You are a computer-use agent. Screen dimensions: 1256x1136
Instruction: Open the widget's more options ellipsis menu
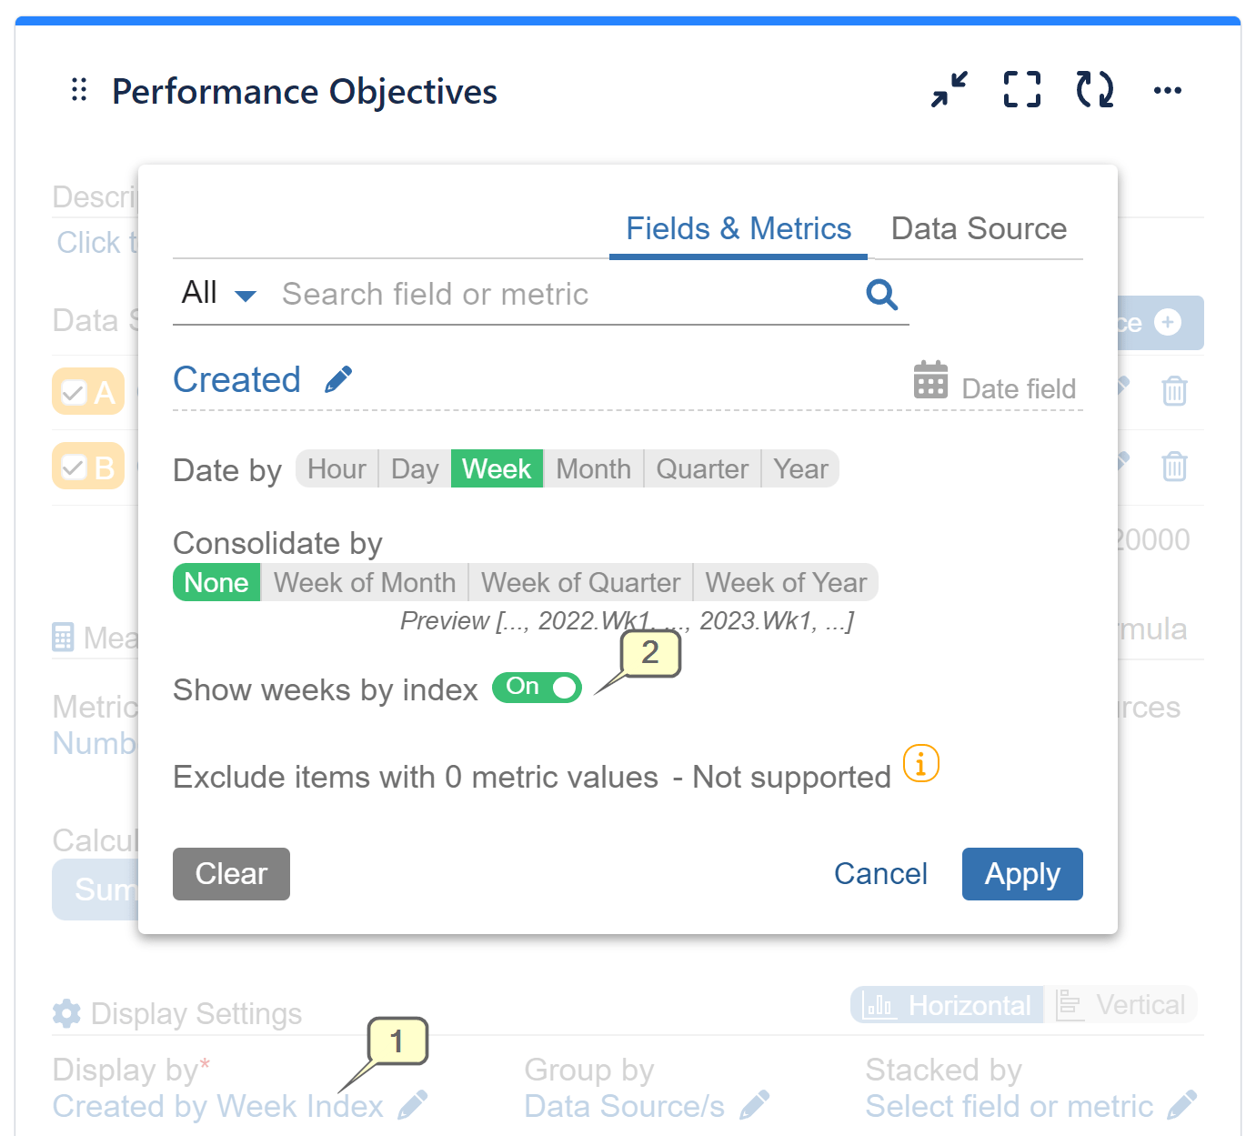tap(1167, 89)
